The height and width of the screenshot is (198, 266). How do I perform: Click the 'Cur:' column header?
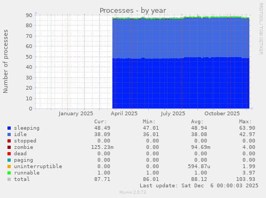(101, 122)
